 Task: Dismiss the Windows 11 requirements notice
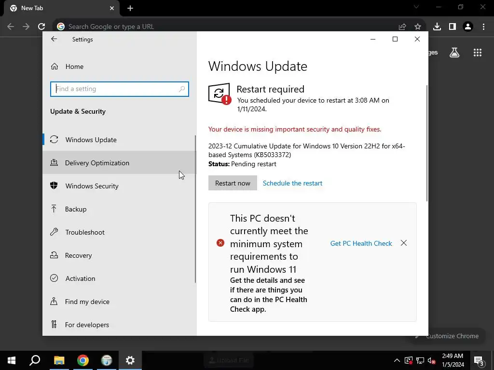point(404,243)
